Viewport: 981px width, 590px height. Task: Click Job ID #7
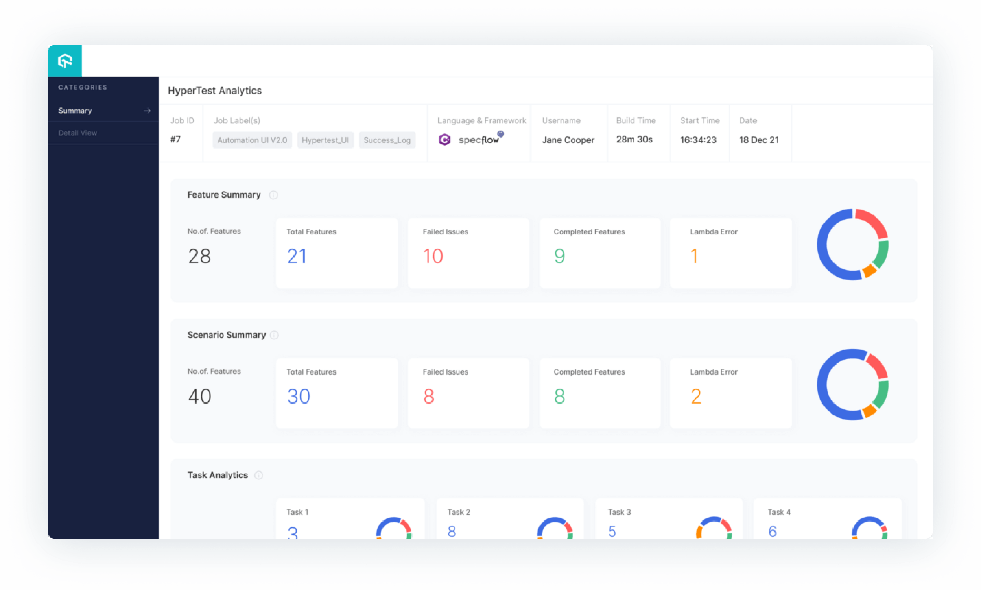(176, 139)
